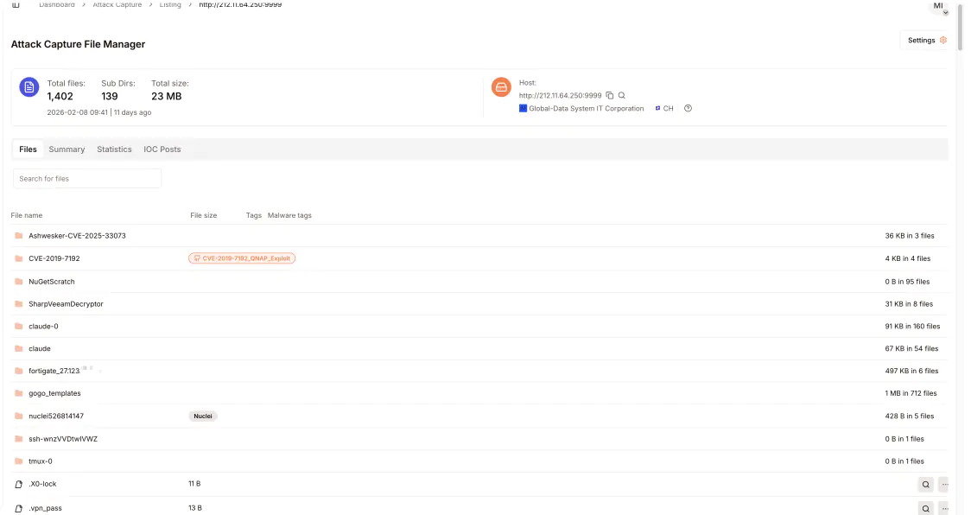
Task: Click the blue total files document icon
Action: (29, 87)
